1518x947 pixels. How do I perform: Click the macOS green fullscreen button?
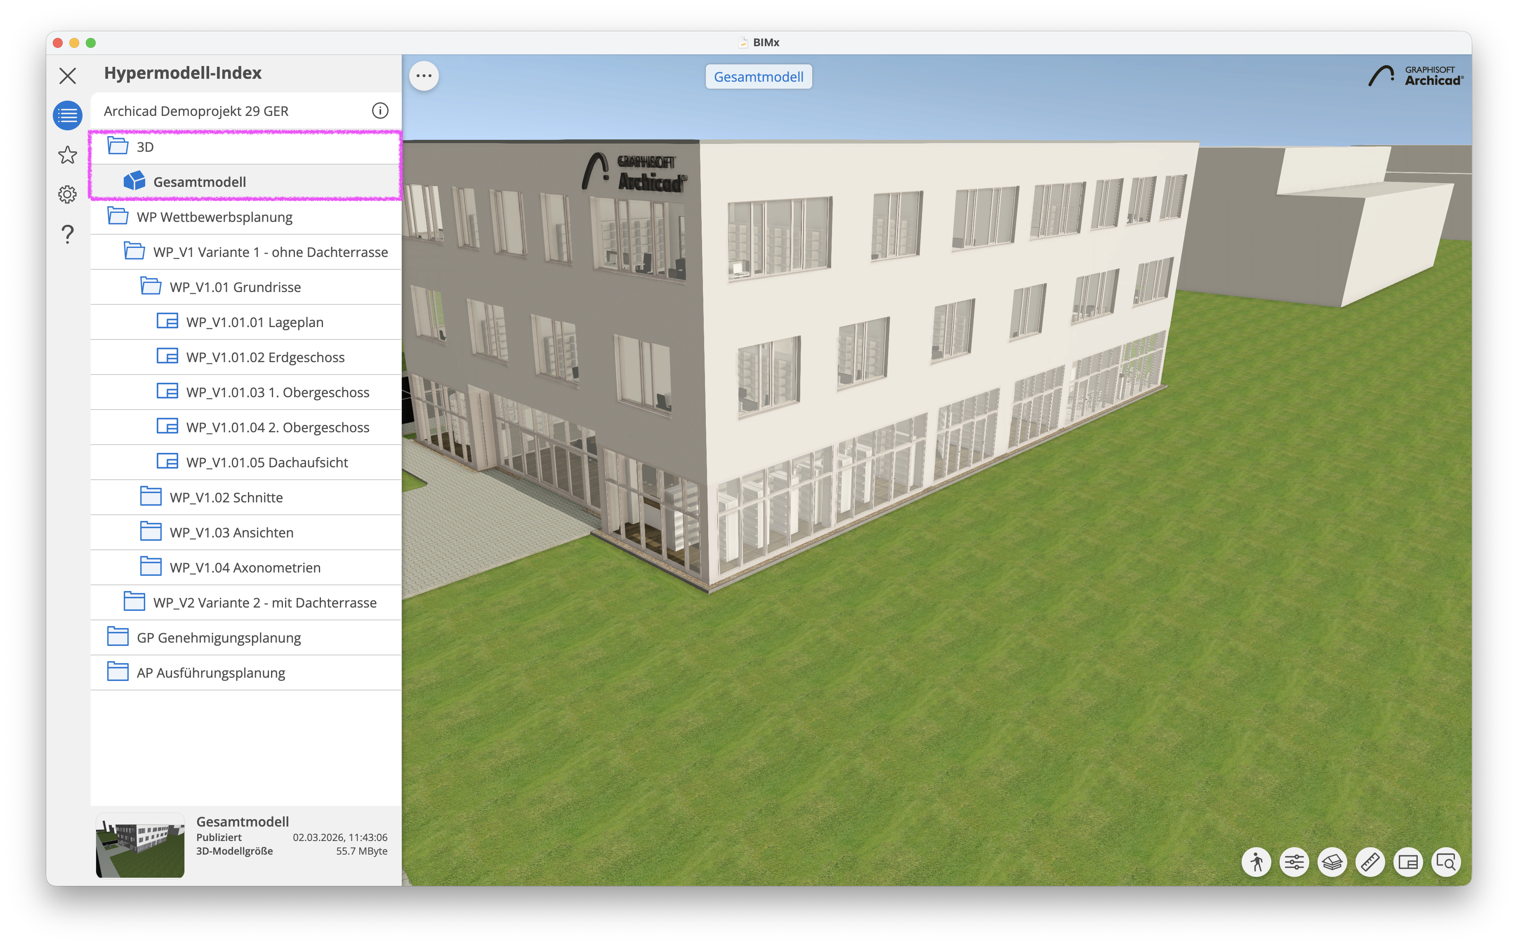tap(91, 42)
